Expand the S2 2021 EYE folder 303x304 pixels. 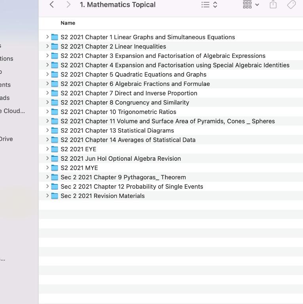click(x=47, y=149)
